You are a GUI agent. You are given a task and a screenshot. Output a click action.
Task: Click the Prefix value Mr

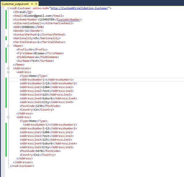pyautogui.click(x=31, y=50)
